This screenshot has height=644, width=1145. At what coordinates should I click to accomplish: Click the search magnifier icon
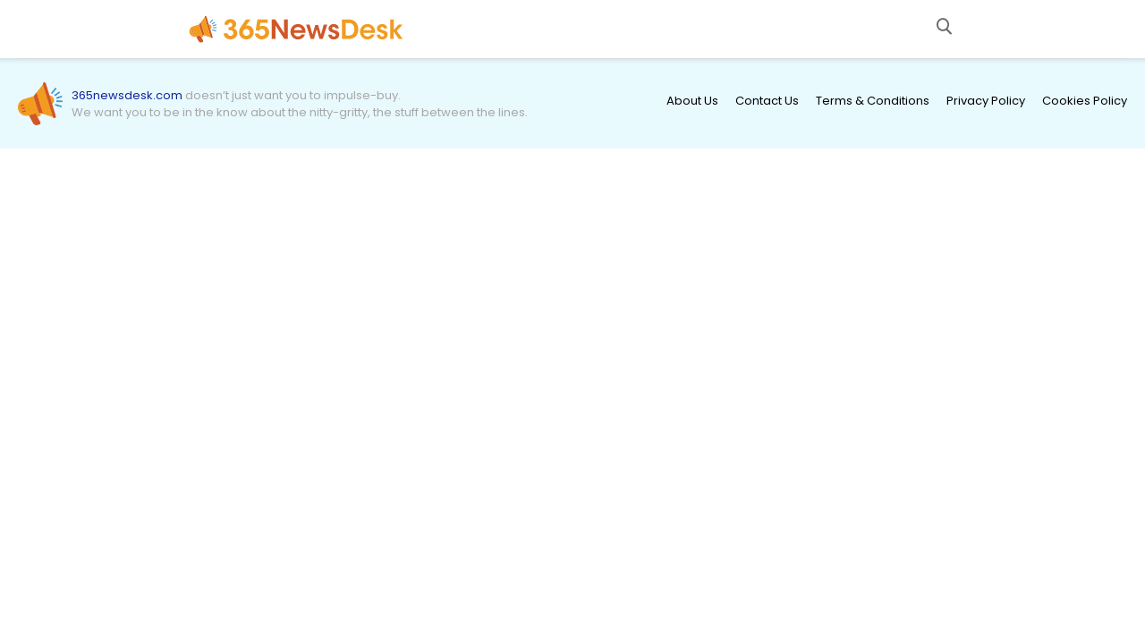click(944, 26)
